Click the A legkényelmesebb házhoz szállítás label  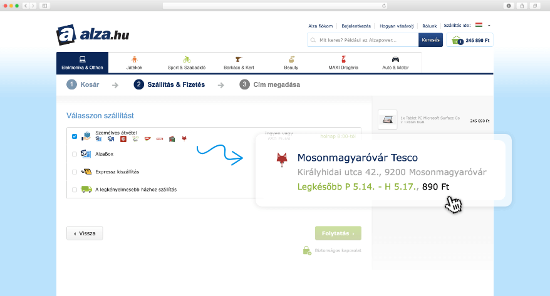[136, 190]
